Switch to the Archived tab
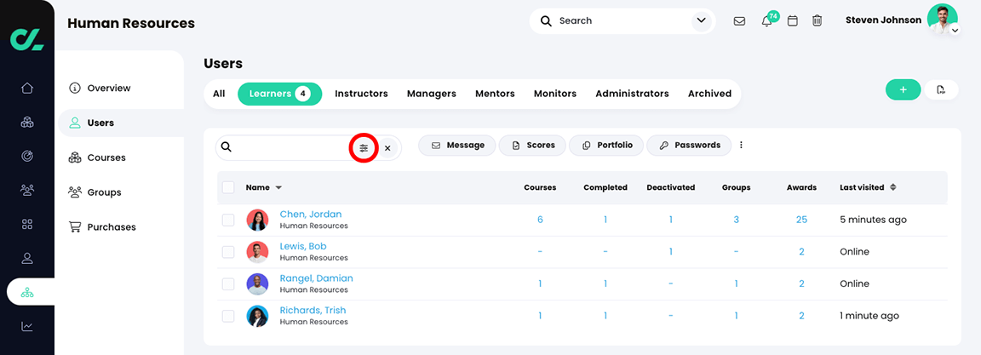Viewport: 981px width, 355px height. coord(709,94)
